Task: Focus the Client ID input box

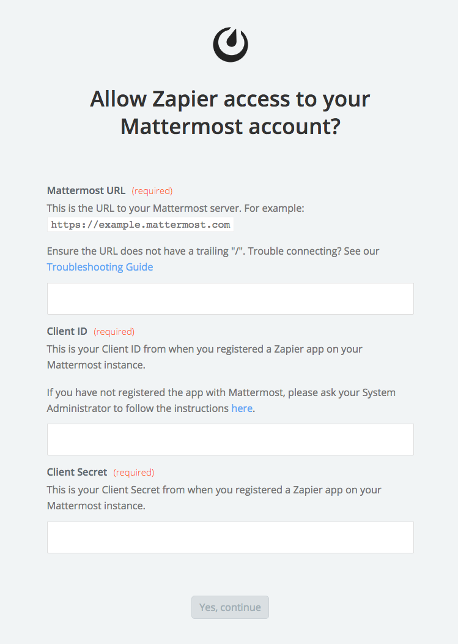Action: (231, 440)
